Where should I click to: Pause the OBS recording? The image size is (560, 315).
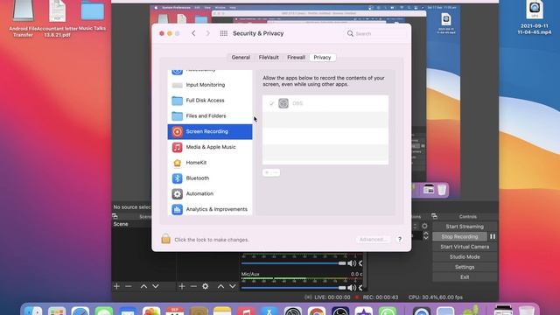pos(493,236)
